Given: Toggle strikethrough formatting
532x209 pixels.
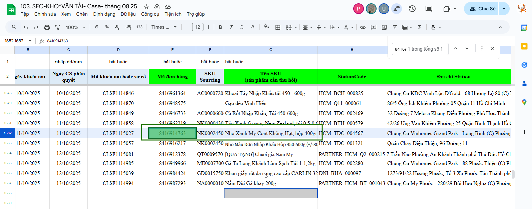Looking at the screenshot, I should (242, 27).
